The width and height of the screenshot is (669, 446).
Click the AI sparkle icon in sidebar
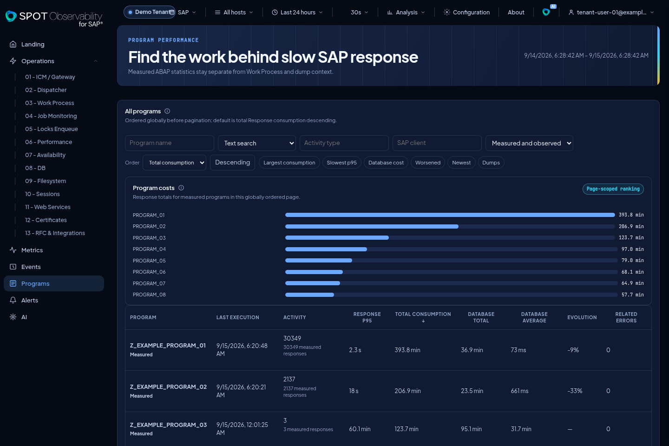[13, 317]
